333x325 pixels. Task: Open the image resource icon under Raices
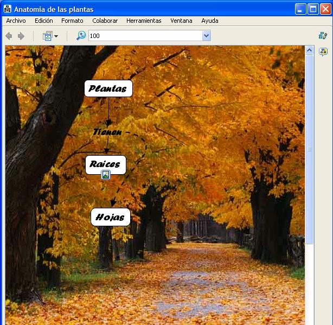pyautogui.click(x=106, y=175)
